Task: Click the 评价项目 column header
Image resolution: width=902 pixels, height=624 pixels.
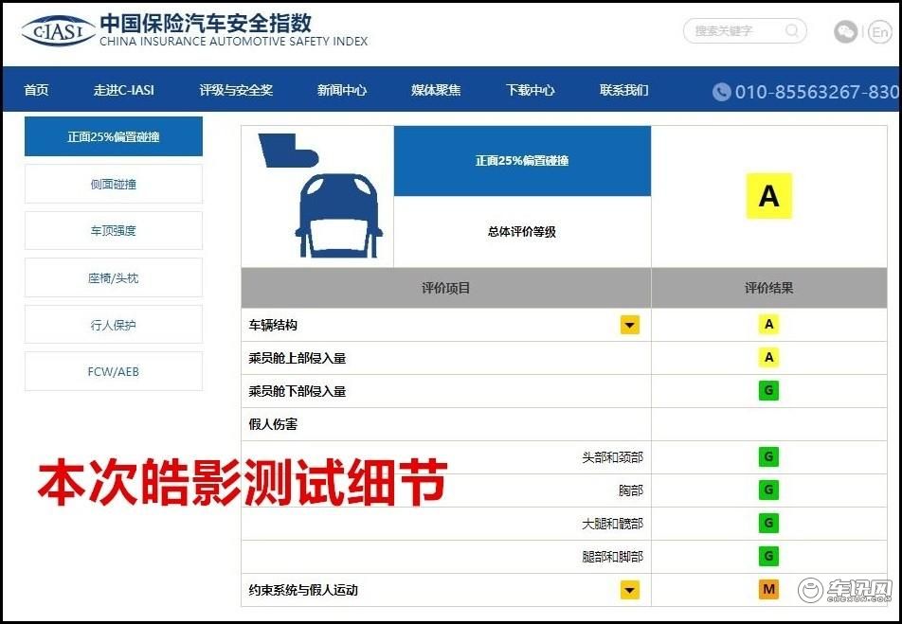Action: click(446, 288)
